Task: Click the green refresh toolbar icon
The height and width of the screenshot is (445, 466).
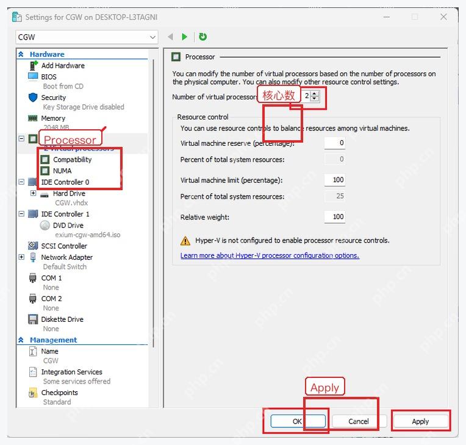Action: 203,37
